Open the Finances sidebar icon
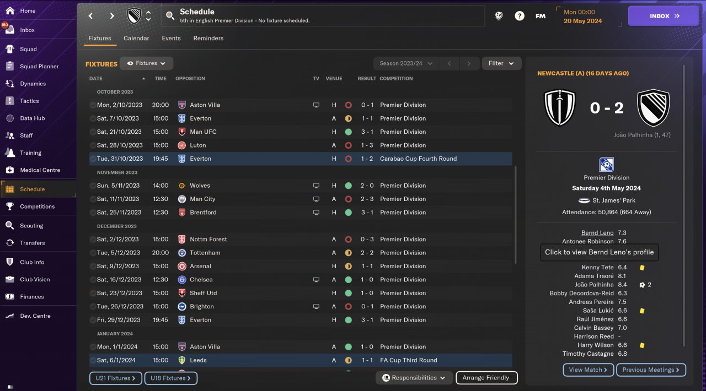 click(x=10, y=296)
